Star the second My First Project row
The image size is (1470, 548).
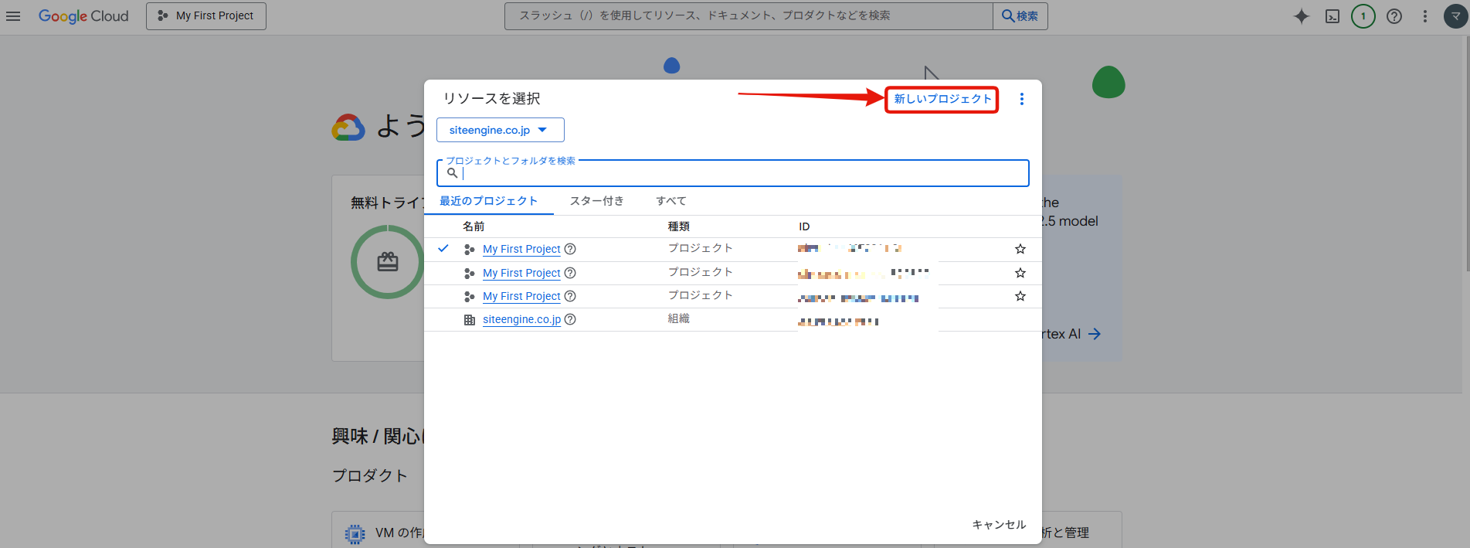(1020, 273)
